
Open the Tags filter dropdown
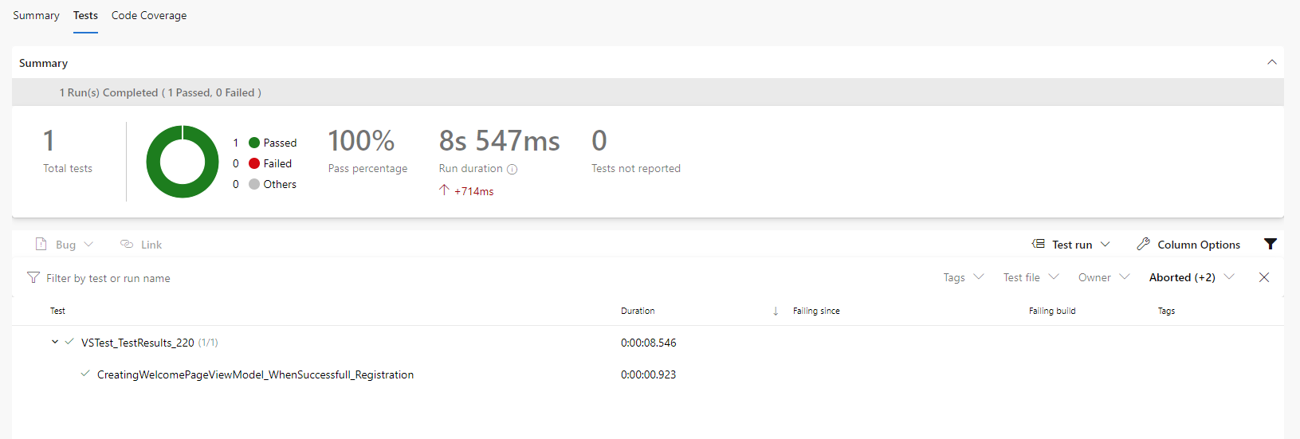click(963, 277)
